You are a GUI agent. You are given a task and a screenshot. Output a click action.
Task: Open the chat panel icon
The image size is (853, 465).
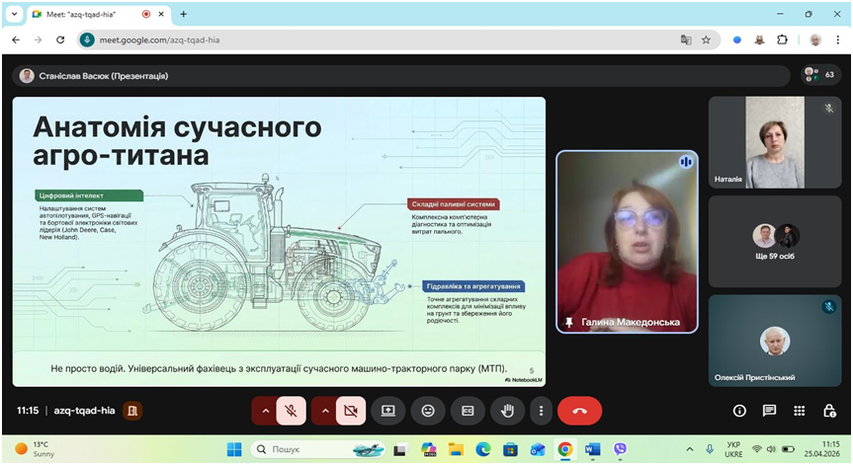coord(769,411)
